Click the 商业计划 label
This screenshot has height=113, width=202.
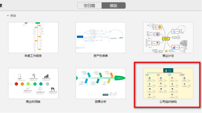[x=168, y=56]
